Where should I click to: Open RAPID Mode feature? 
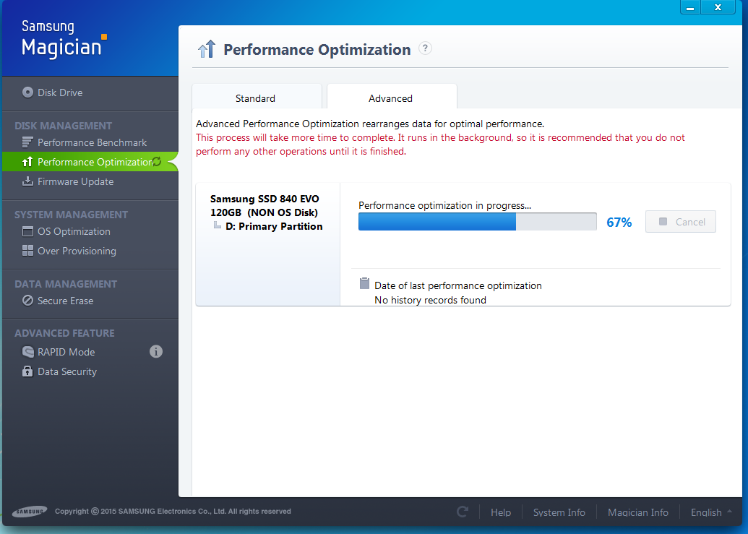(66, 352)
